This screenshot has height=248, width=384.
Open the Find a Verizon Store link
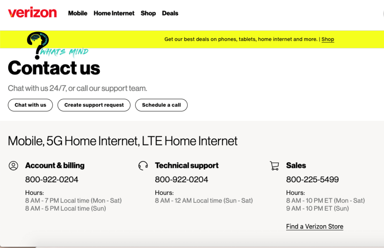pos(315,226)
